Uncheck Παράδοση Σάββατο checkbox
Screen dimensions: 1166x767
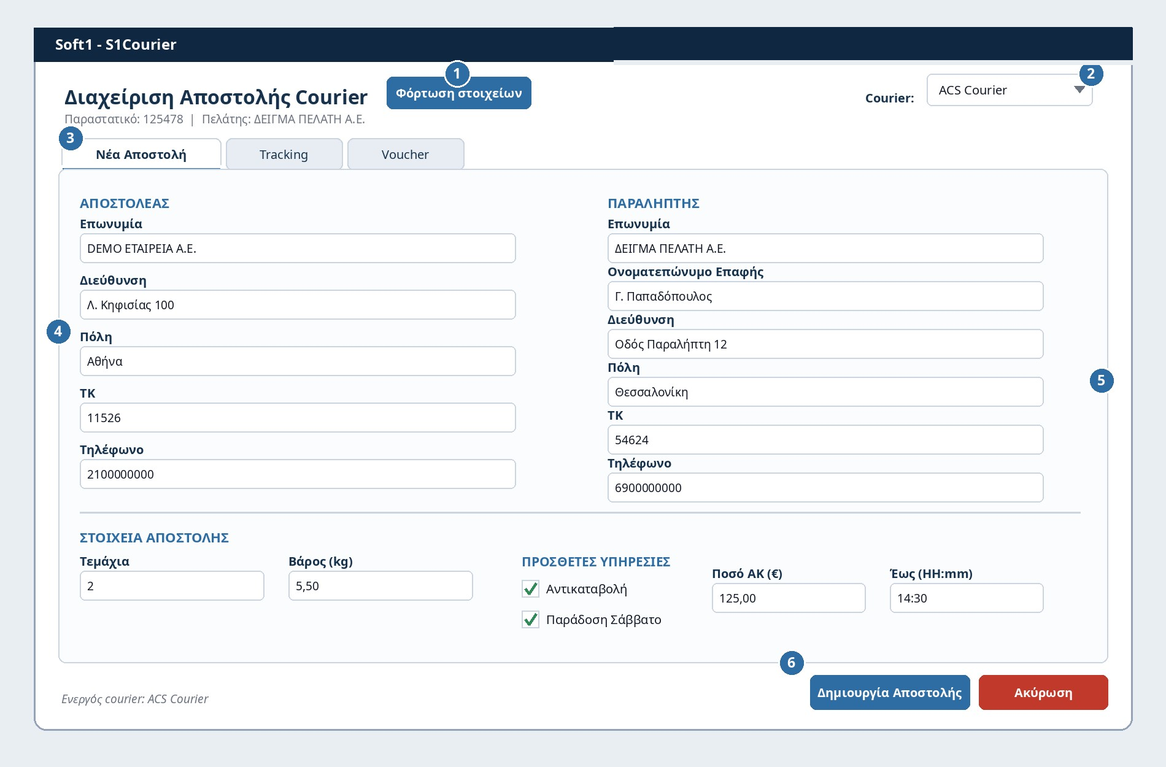tap(530, 620)
